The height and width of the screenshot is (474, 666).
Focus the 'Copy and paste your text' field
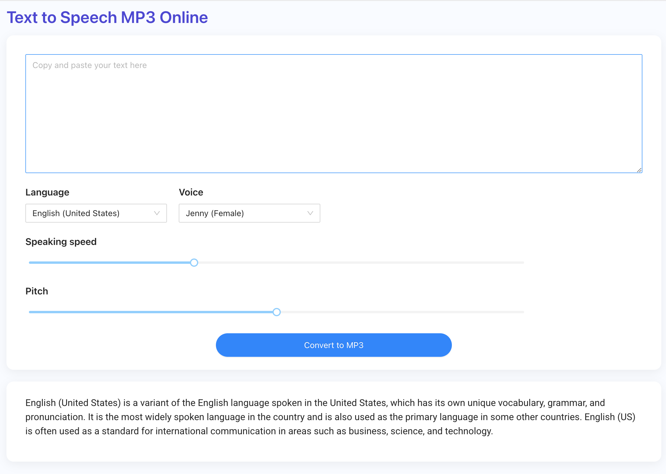334,113
